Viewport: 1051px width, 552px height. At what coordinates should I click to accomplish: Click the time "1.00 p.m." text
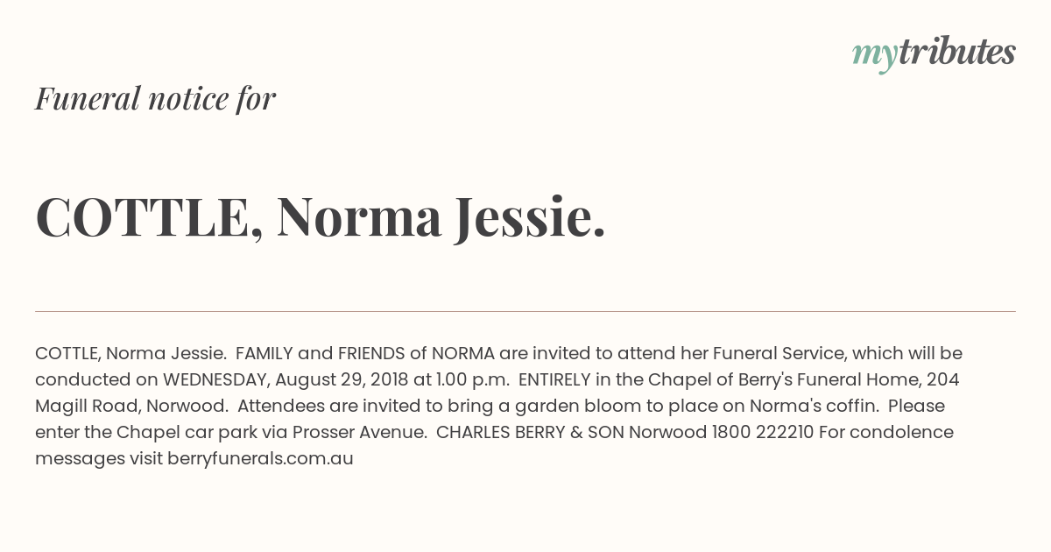coord(473,379)
